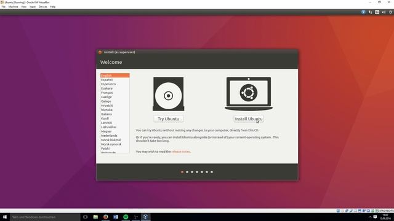Image resolution: width=394 pixels, height=221 pixels.
Task: Select Gaeilge in the language list
Action: [115, 97]
